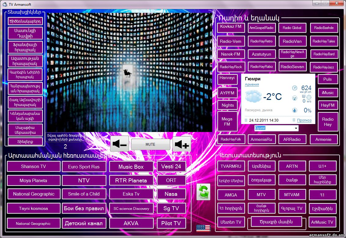Choose RadioHayTales station
Viewport: 346px width, 238px height.
click(324, 41)
